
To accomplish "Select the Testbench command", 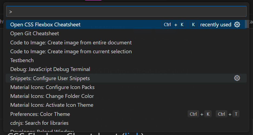I will coord(22,61).
